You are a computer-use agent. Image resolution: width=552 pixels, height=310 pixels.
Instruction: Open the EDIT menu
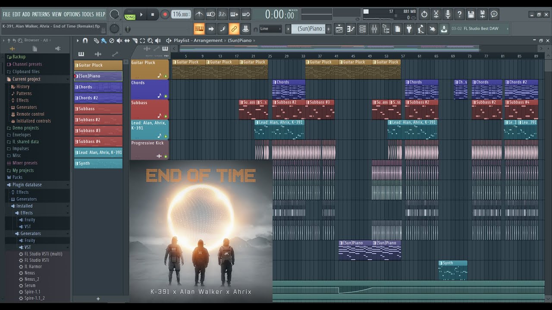[17, 14]
